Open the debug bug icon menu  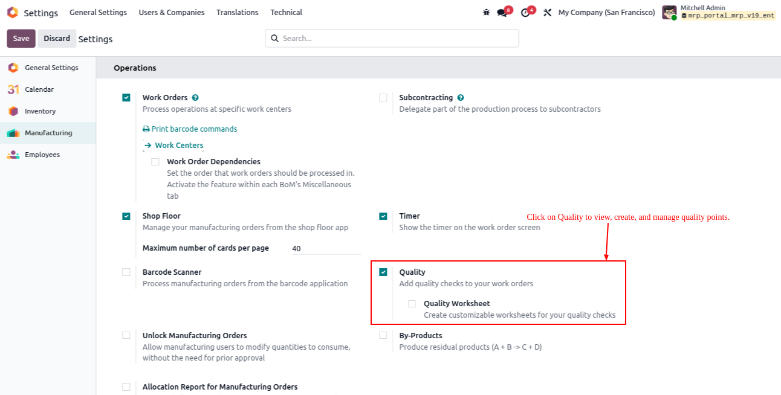pos(487,13)
